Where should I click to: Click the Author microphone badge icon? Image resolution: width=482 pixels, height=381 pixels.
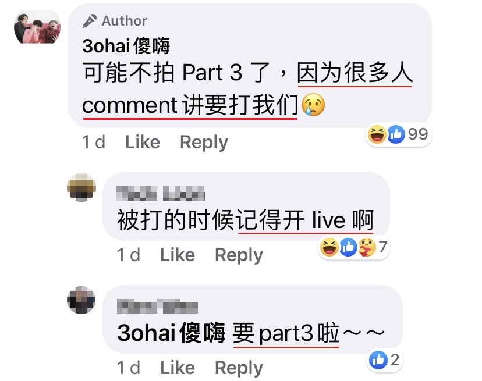[90, 21]
